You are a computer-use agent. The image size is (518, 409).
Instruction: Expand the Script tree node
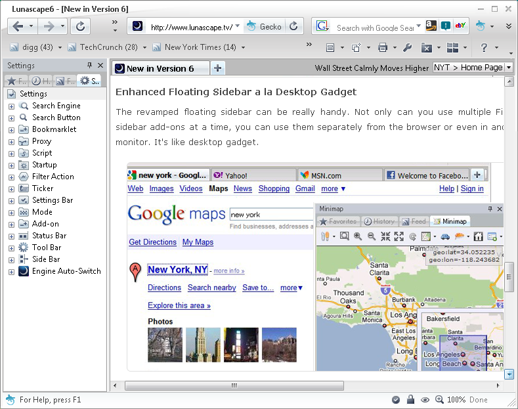coord(11,154)
